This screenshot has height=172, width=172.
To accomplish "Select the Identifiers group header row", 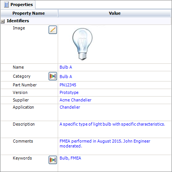I will coord(86,21).
